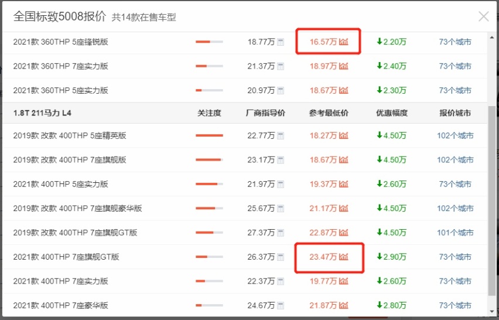Open calculator icon beside 25.67万 price
The image size is (499, 320).
(281, 209)
